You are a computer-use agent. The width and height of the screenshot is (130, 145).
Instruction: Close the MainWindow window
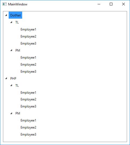click(x=124, y=4)
